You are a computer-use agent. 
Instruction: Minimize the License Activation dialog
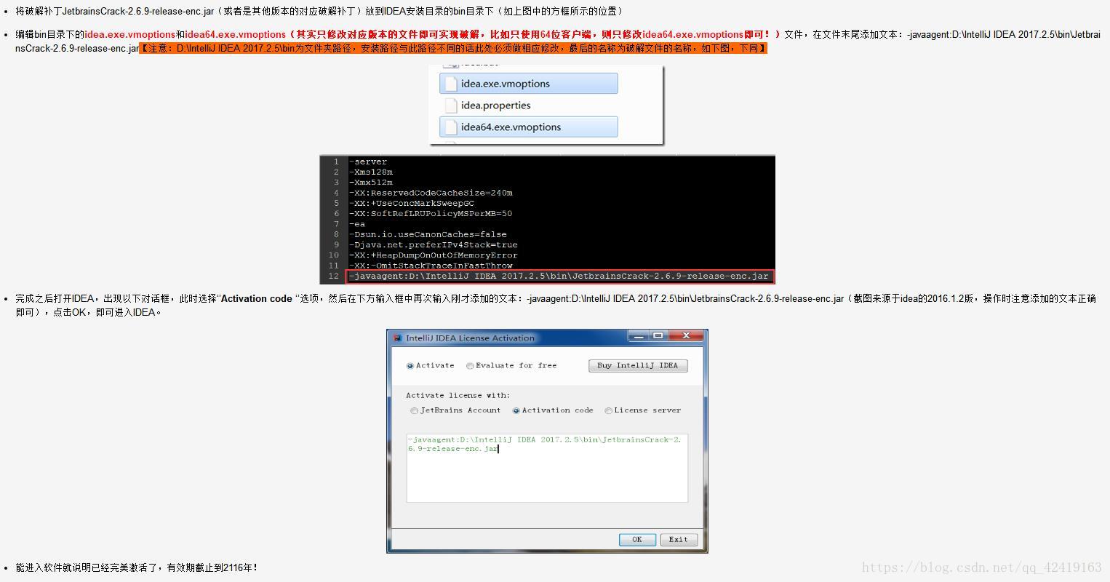tap(639, 335)
